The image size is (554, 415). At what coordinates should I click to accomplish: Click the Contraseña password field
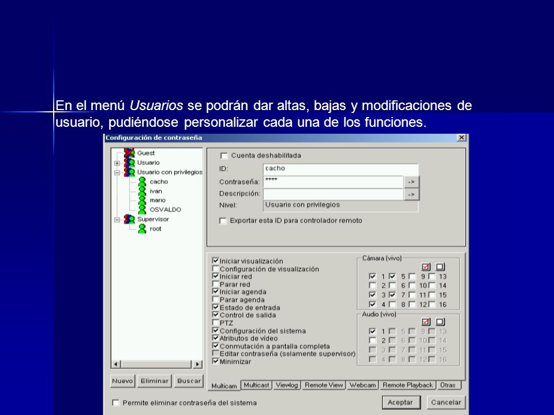pyautogui.click(x=333, y=182)
